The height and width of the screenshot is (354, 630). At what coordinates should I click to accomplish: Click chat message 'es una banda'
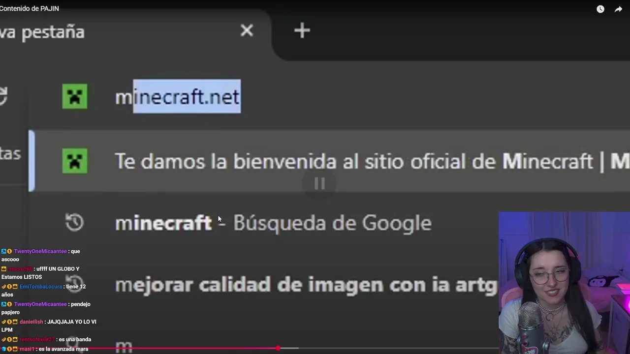[x=75, y=340]
